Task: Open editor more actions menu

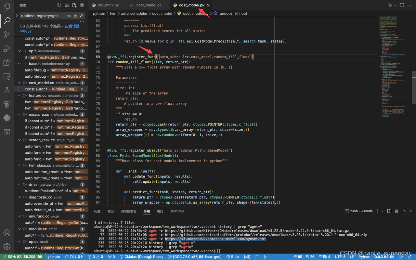Action: tap(410, 5)
